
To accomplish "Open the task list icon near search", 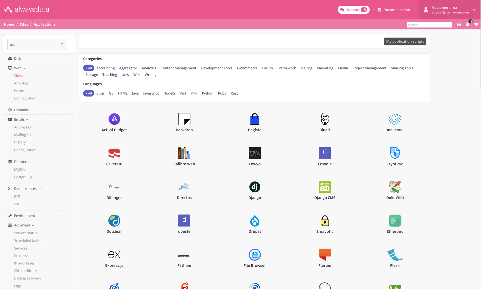I will pyautogui.click(x=459, y=25).
